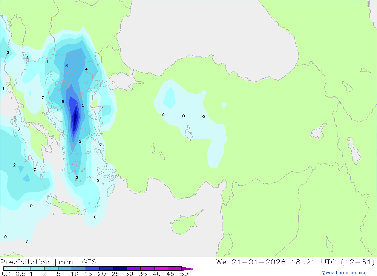Pick the 5–10 mm legend color swatch

pos(65,268)
